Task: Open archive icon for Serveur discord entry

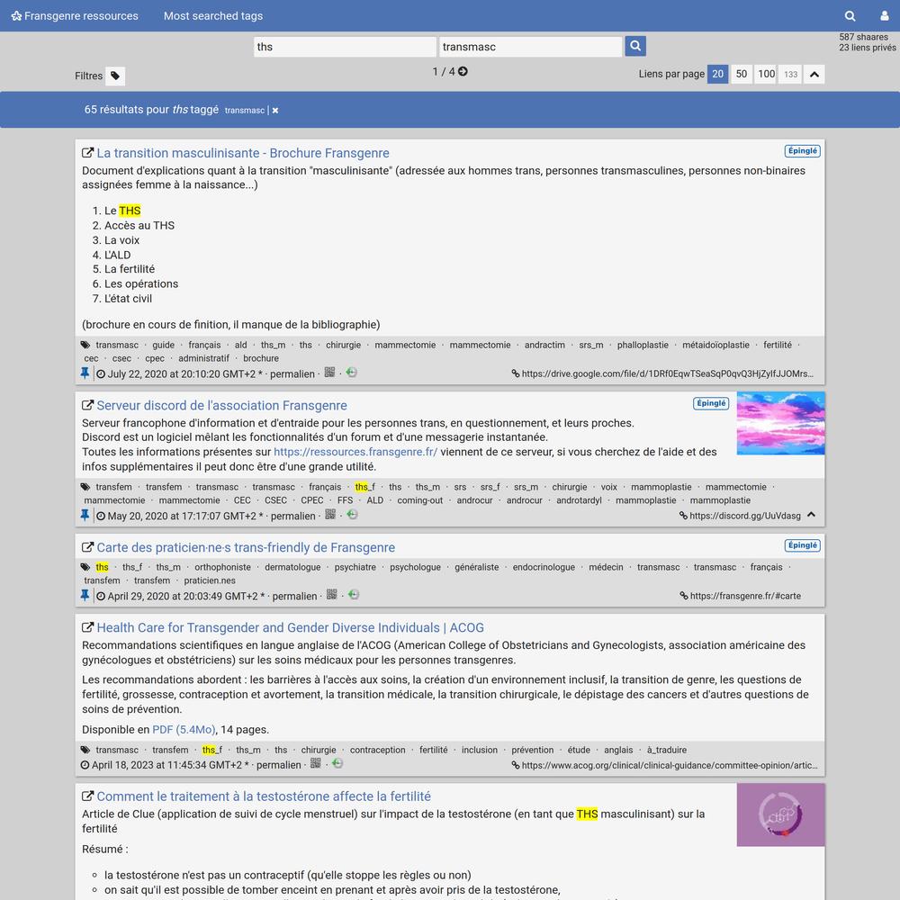Action: pos(353,514)
